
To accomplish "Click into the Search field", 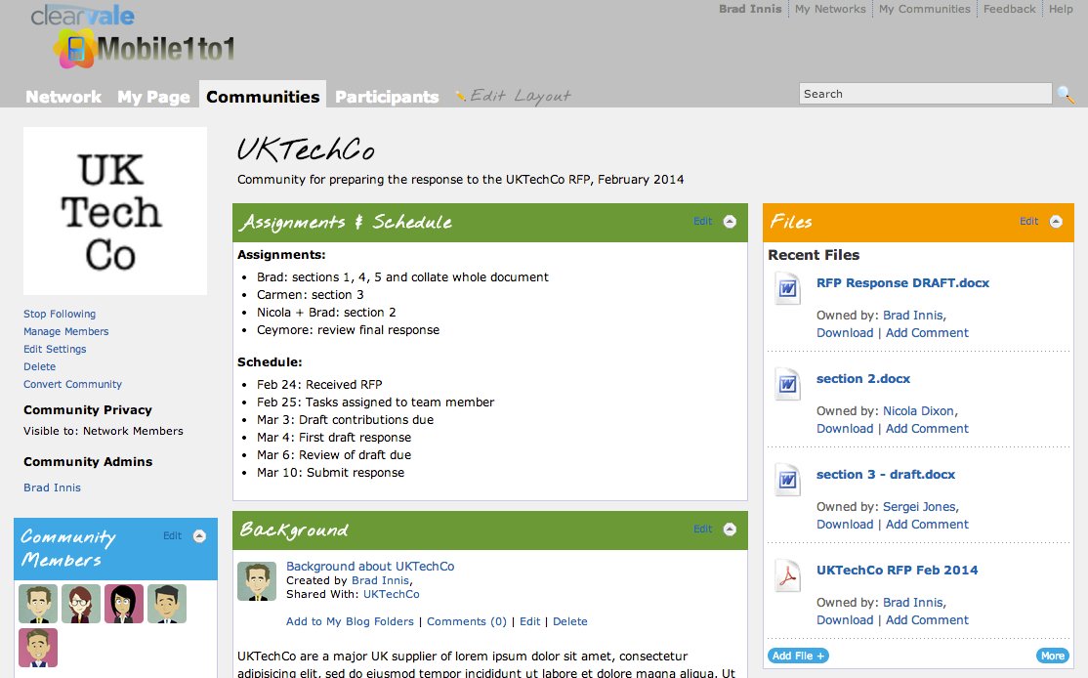I will 925,94.
